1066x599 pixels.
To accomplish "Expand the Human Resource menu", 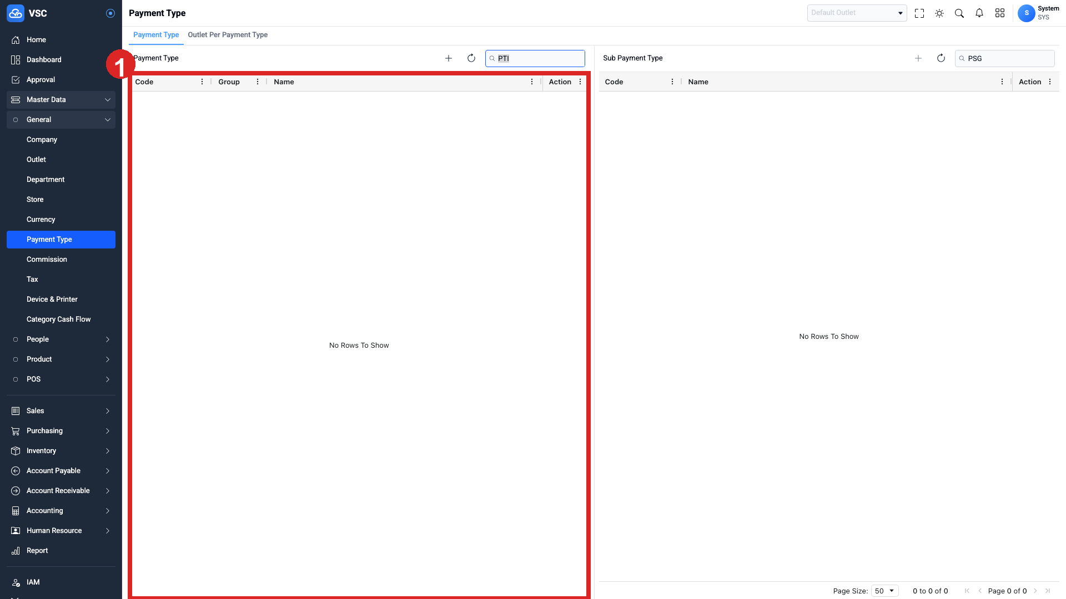I will [61, 531].
